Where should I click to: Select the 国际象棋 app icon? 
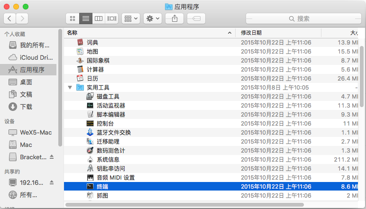point(80,60)
